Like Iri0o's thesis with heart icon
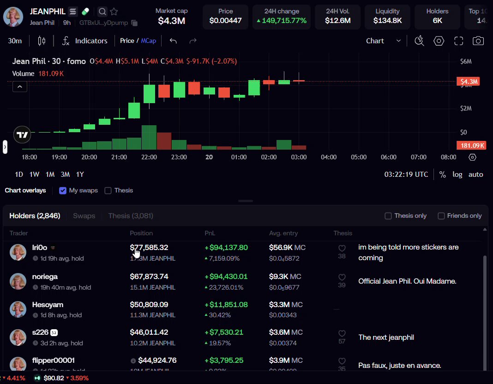Screen dimensions: 493x384 point(342,248)
